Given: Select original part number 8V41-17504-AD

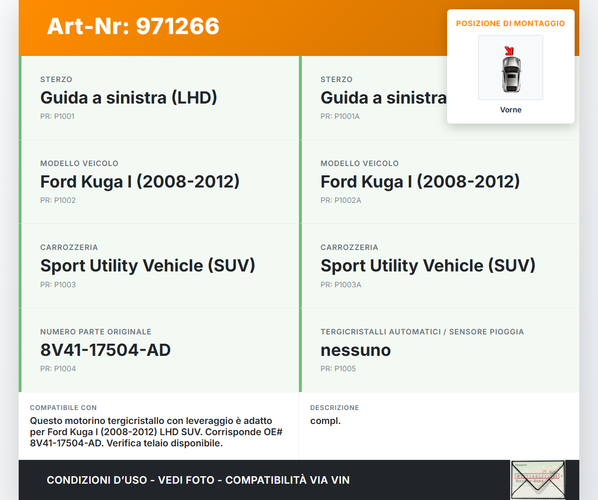Looking at the screenshot, I should 106,350.
